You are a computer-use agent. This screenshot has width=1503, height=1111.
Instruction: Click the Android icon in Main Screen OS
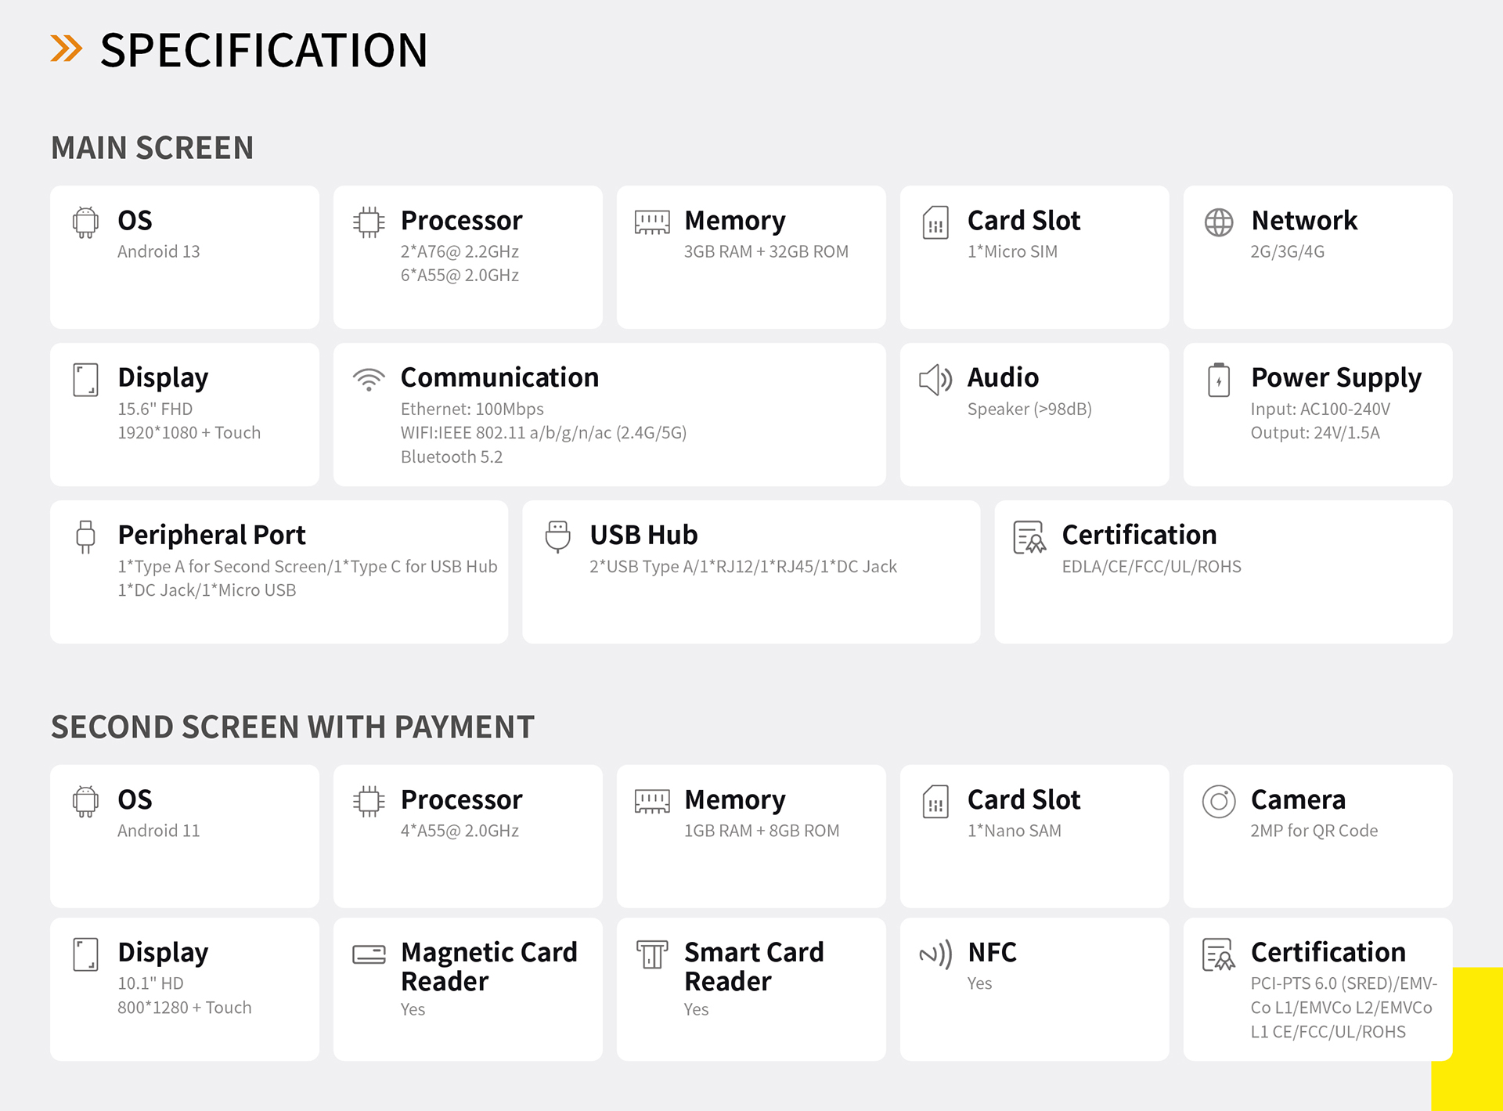click(85, 222)
